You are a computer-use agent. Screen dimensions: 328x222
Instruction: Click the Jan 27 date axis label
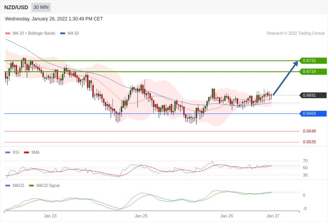(273, 216)
